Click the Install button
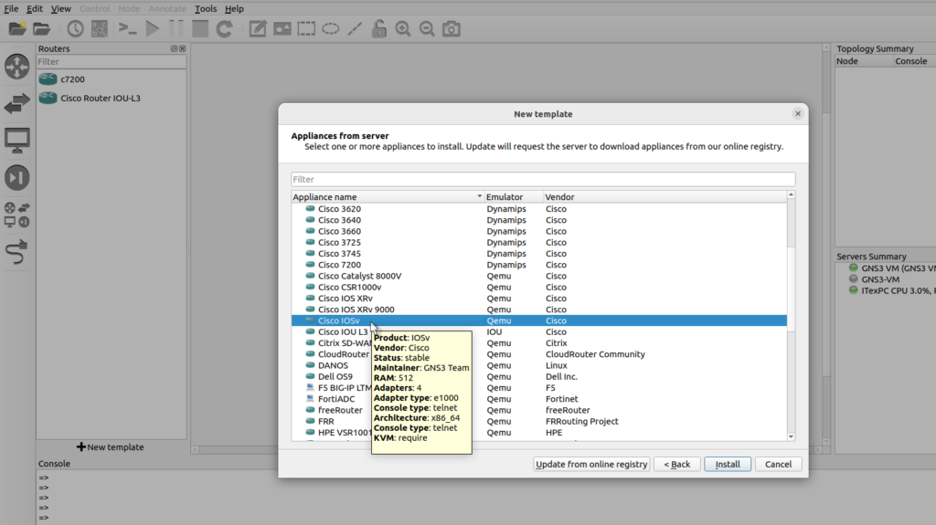 728,464
